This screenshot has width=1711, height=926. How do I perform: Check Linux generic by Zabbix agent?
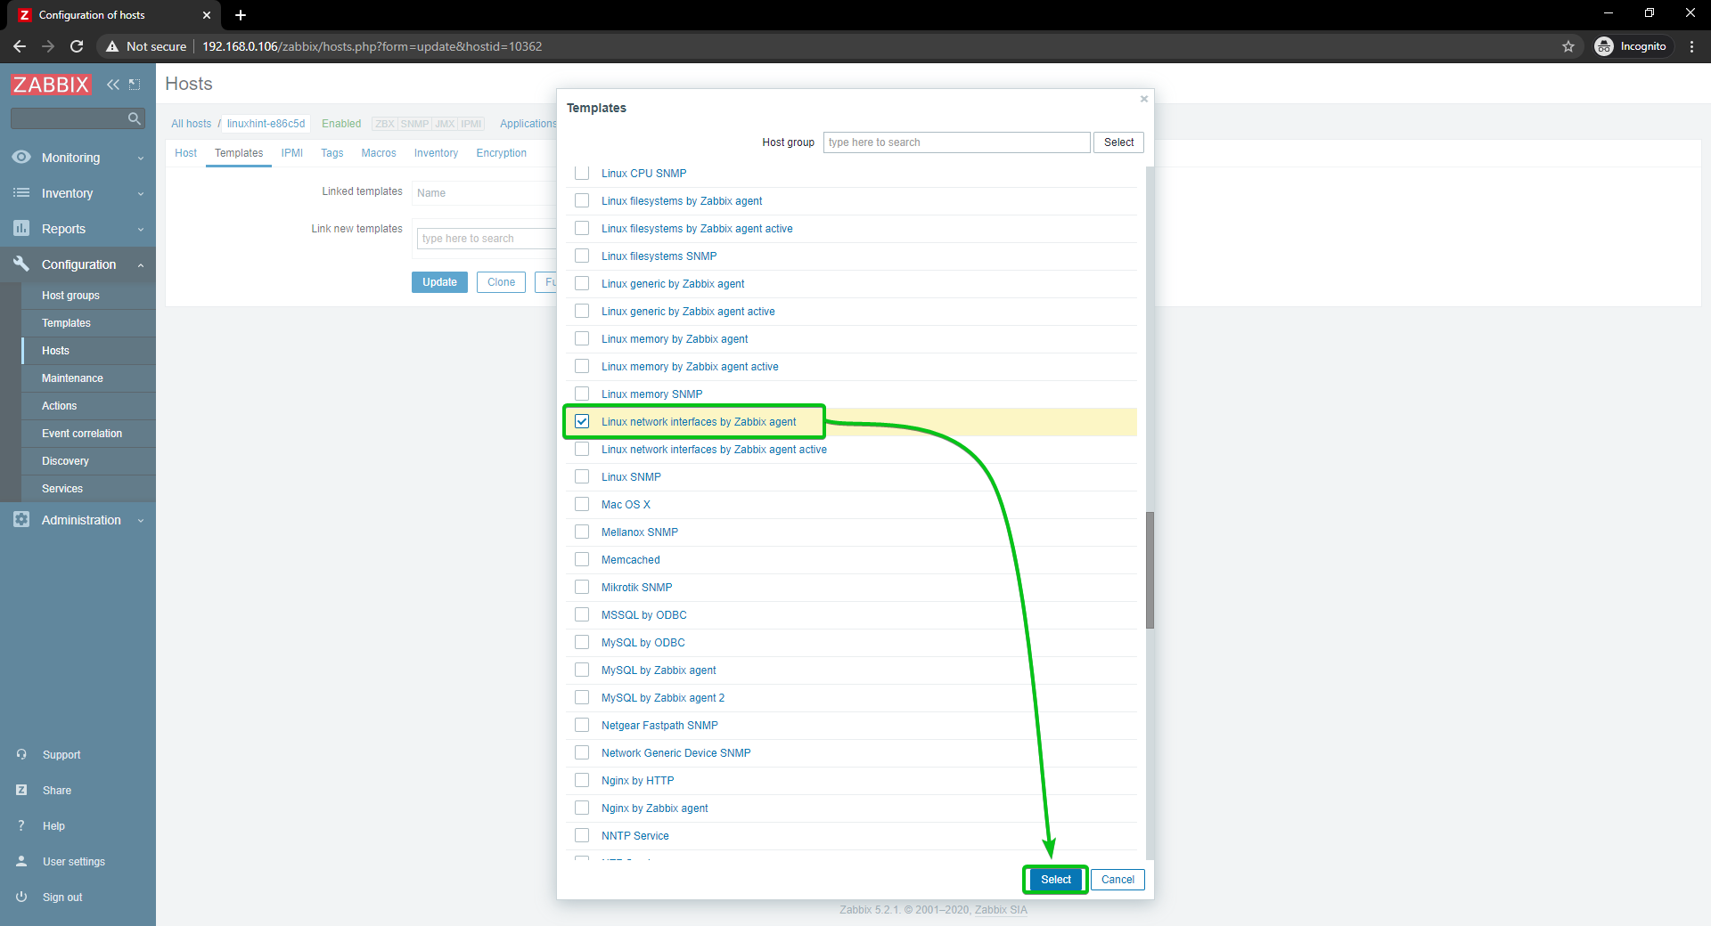[x=582, y=284]
